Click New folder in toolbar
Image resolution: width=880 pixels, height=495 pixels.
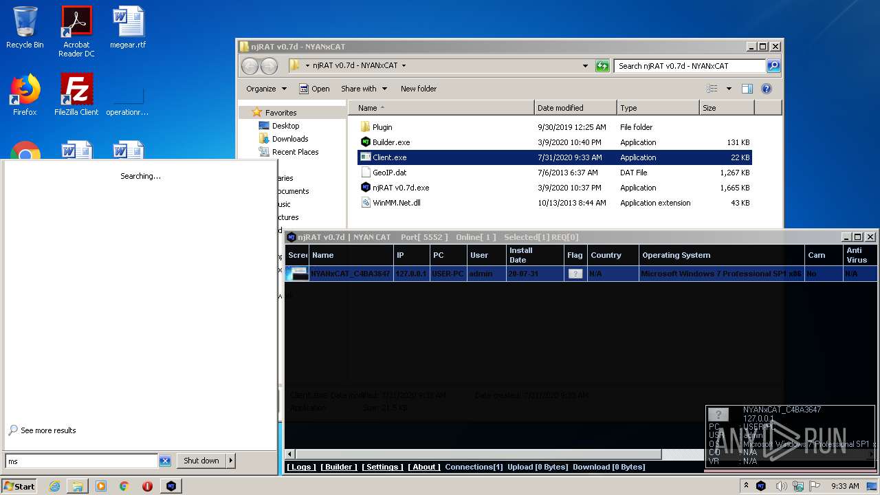pos(419,89)
